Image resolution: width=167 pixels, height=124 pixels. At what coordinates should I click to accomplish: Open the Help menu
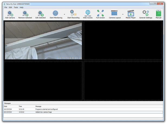[21, 7]
